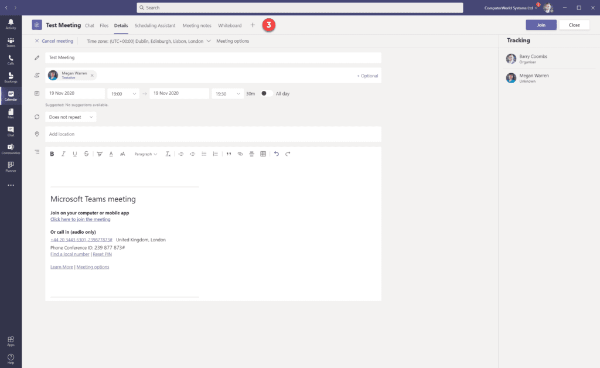This screenshot has width=600, height=368.
Task: Insert a horizontal rule
Action: click(x=251, y=154)
